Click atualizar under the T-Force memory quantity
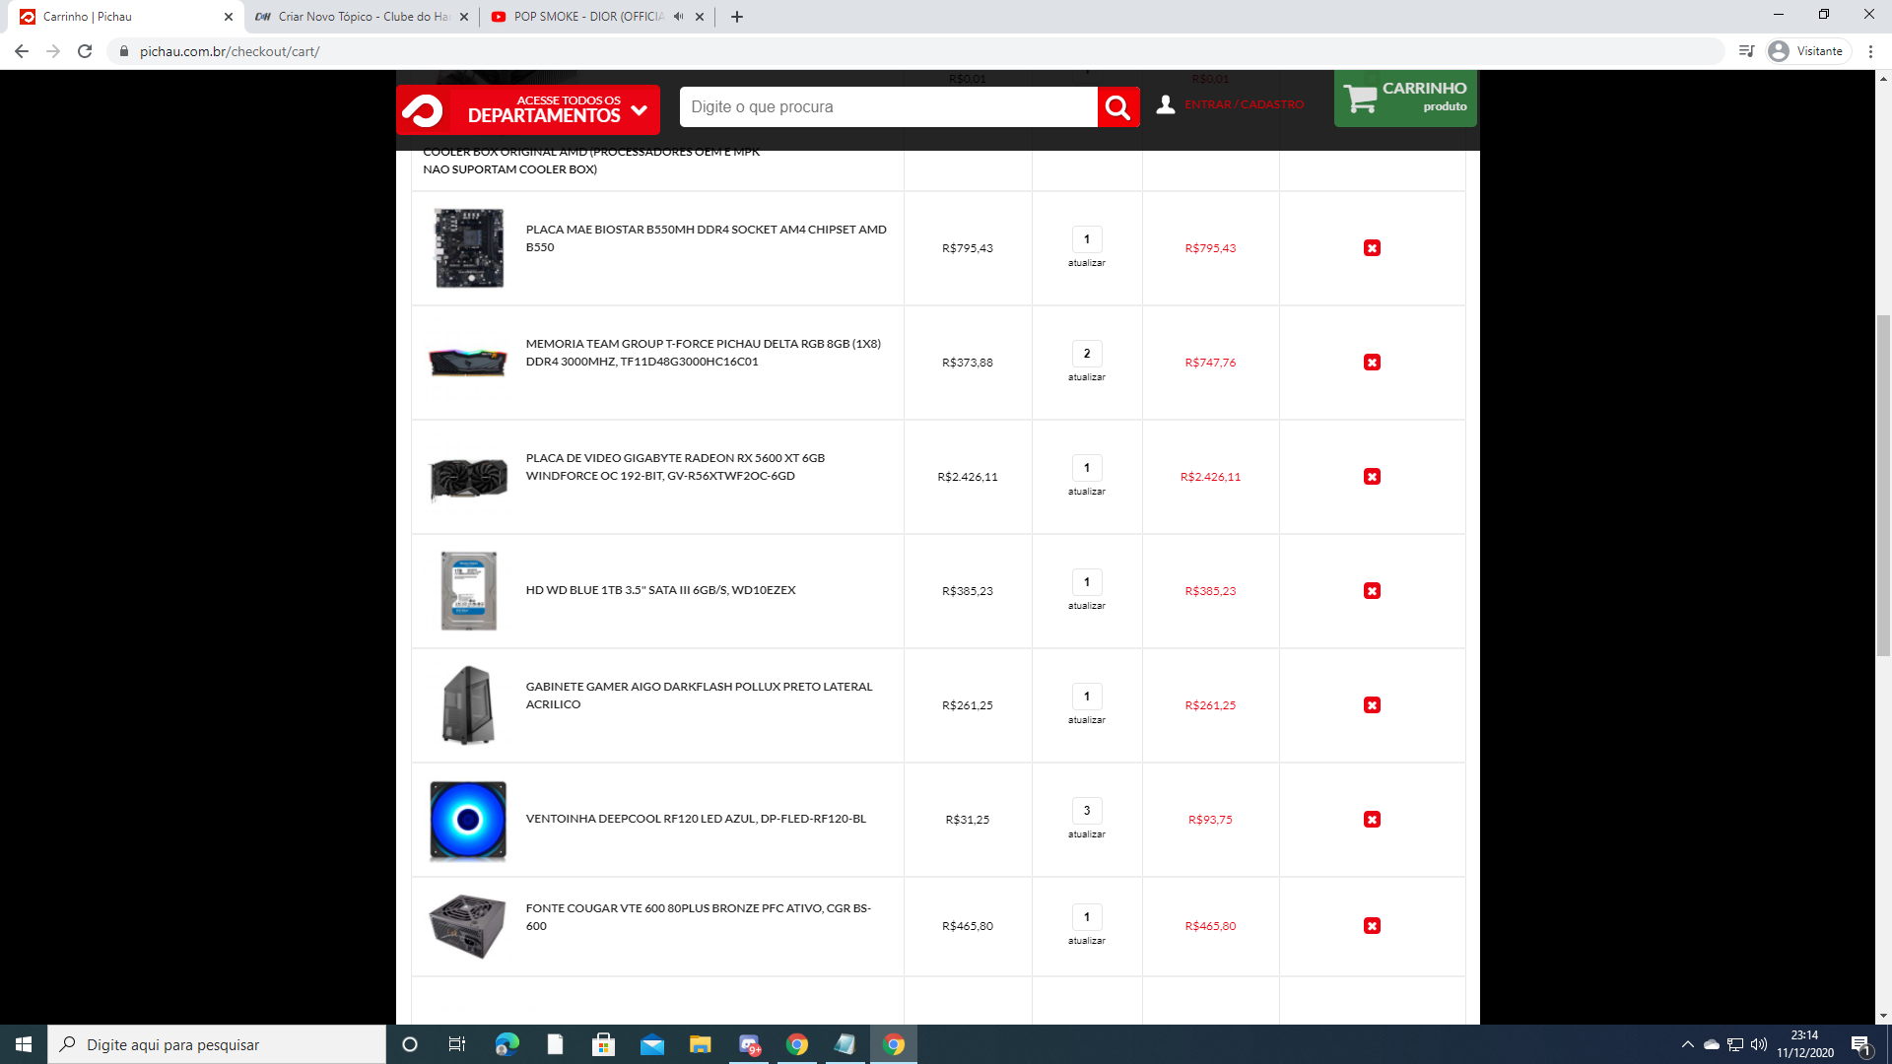Viewport: 1892px width, 1064px height. click(1087, 377)
